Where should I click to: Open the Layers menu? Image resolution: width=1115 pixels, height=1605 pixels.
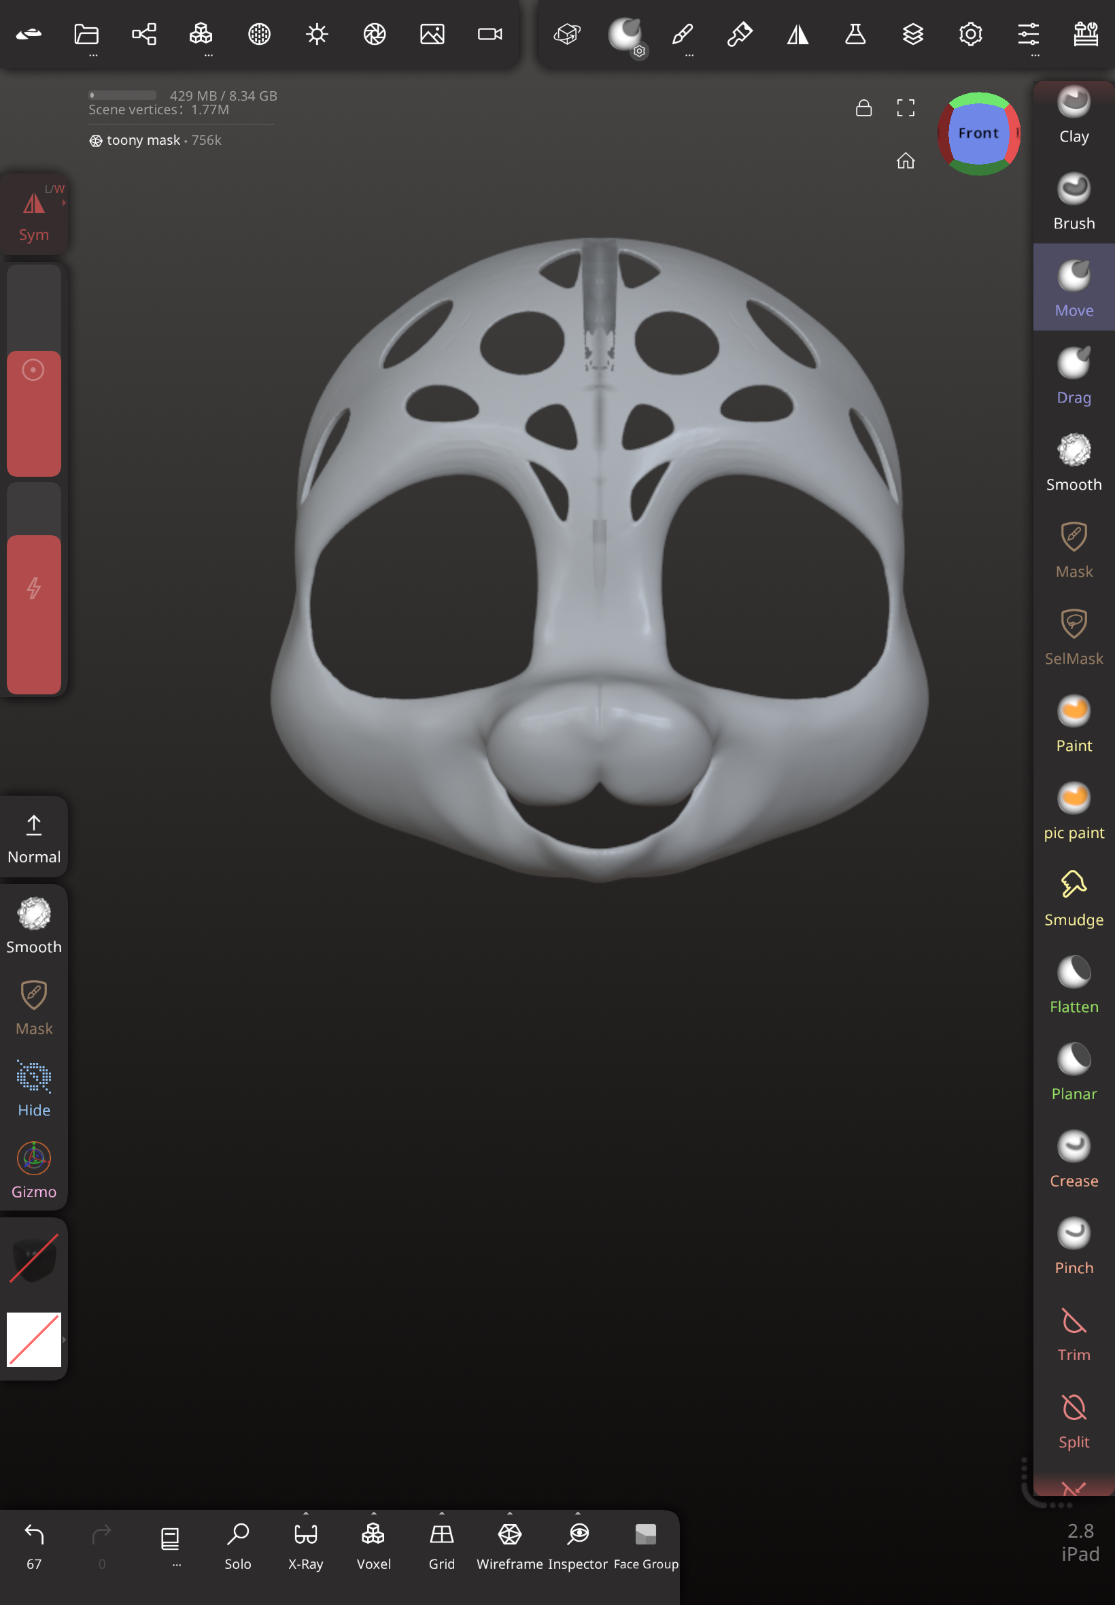[912, 34]
